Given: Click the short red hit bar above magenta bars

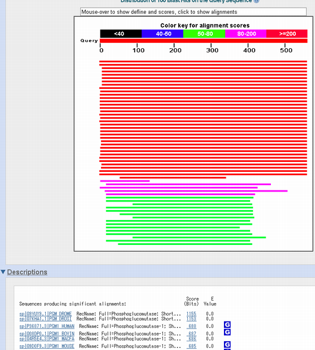Looking at the screenshot, I should (173, 178).
